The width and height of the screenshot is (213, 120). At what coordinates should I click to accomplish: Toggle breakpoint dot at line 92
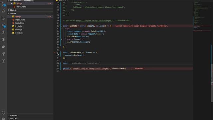(x=55, y=53)
